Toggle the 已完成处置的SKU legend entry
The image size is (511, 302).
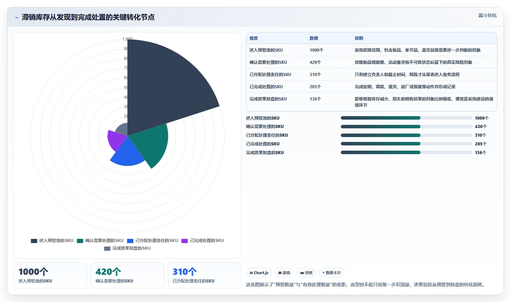click(x=203, y=241)
